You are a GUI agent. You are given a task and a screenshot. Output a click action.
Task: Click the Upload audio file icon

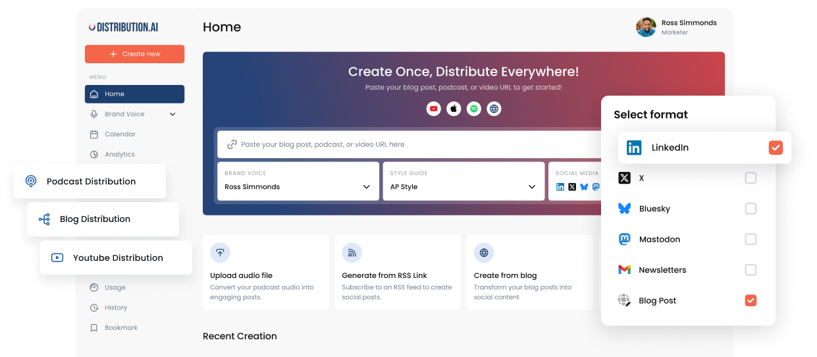coord(220,253)
